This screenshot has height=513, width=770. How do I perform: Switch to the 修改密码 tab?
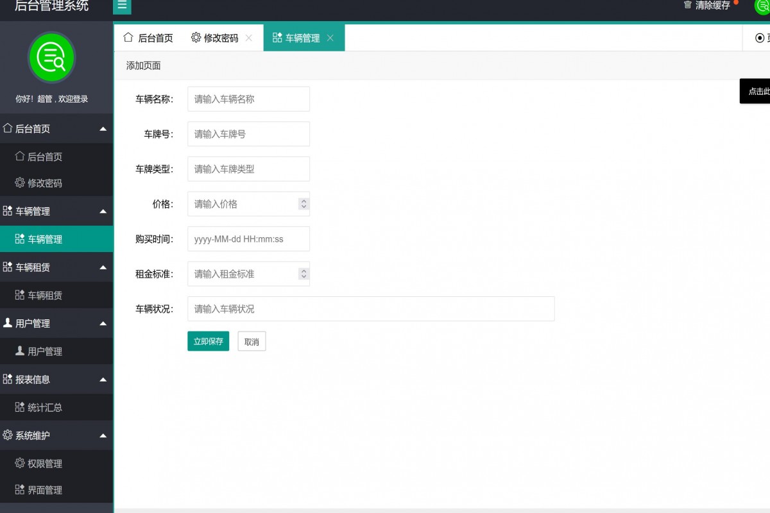(x=215, y=38)
